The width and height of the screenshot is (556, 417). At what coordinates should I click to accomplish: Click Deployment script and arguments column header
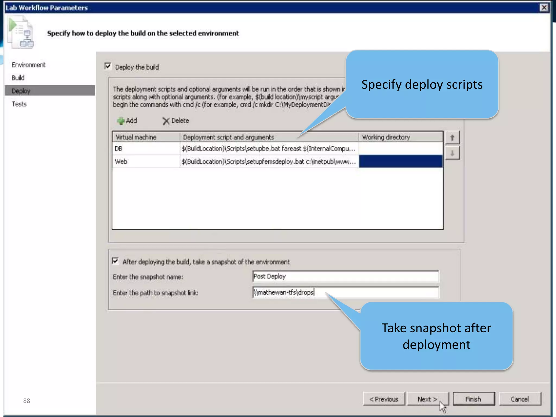[x=269, y=137]
